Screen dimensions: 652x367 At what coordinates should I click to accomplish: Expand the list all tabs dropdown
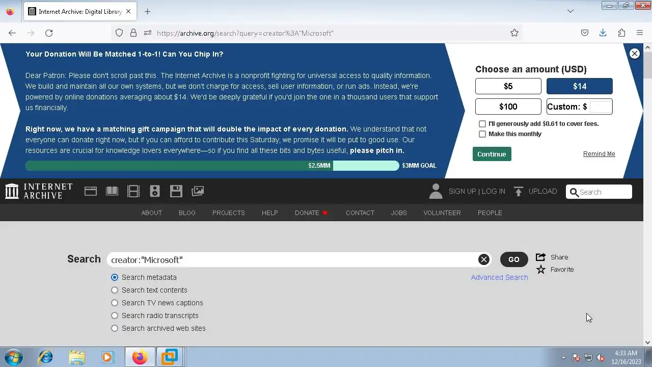tap(570, 11)
